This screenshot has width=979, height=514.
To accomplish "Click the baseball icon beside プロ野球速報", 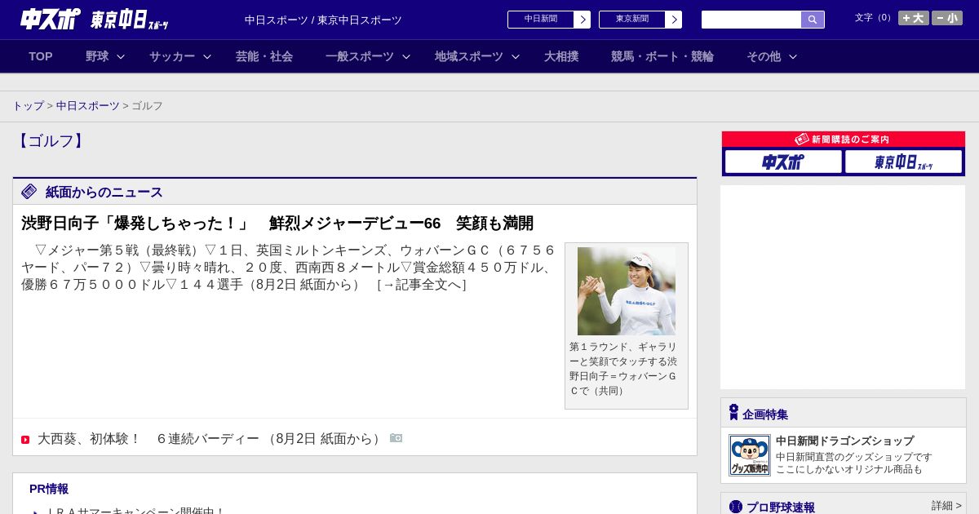I will (x=736, y=507).
